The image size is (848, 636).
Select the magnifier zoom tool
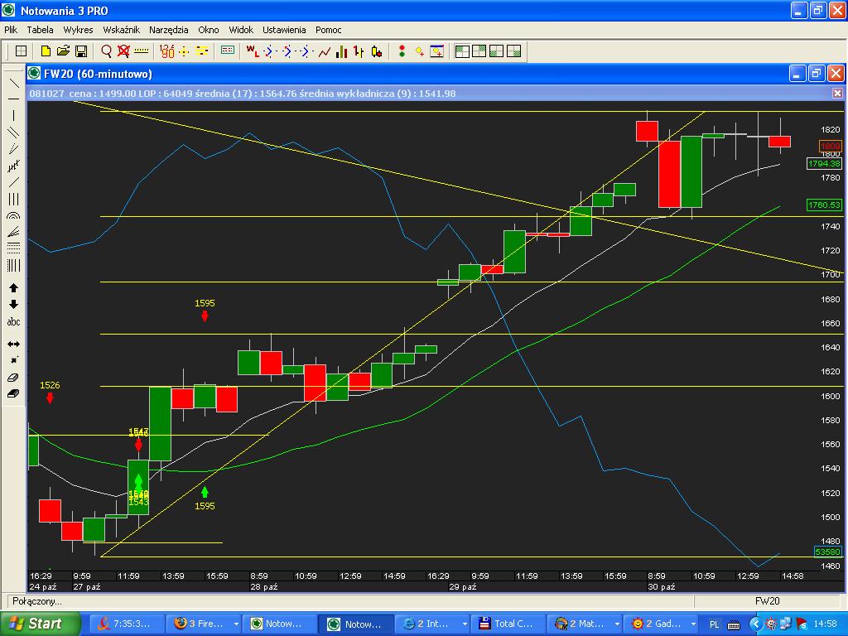[x=107, y=51]
